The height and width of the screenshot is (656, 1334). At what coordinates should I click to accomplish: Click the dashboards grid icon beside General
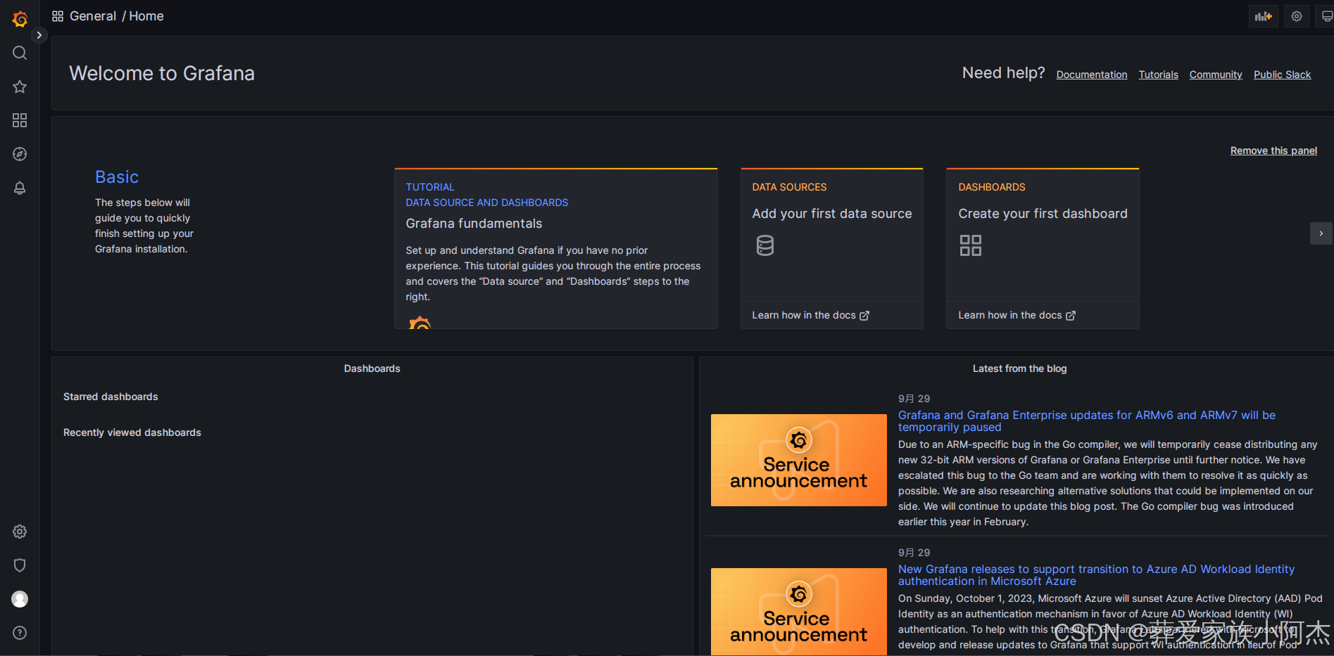(x=58, y=16)
